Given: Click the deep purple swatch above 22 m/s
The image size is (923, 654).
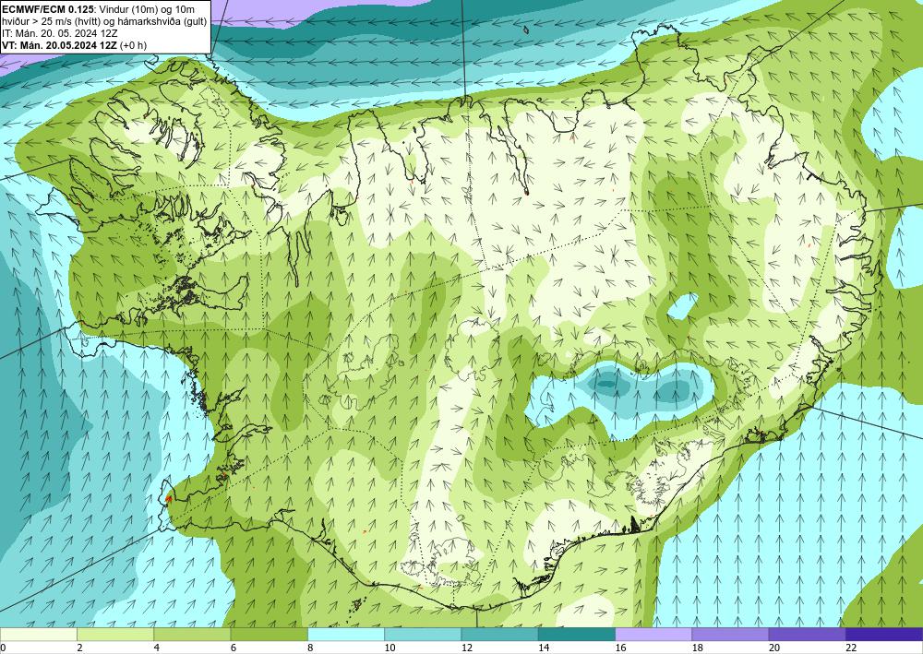Looking at the screenshot, I should tap(884, 635).
